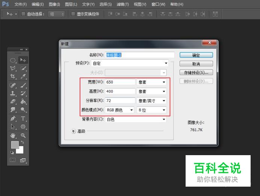Close the 新建 dialog
Screen dimensions: 260x196
pos(209,43)
